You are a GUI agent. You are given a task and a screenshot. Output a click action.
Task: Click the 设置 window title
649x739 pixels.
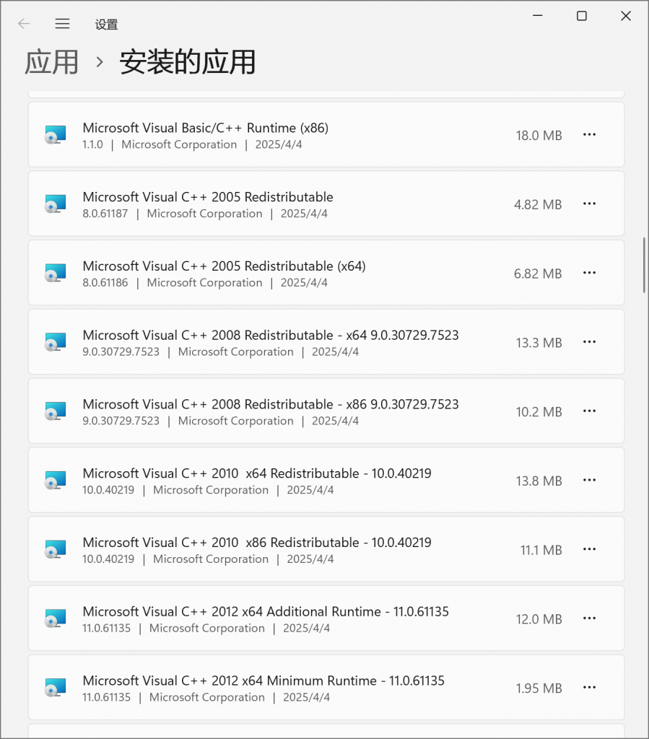[x=107, y=25]
